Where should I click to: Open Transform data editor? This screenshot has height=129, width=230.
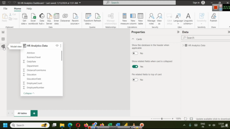[88, 19]
